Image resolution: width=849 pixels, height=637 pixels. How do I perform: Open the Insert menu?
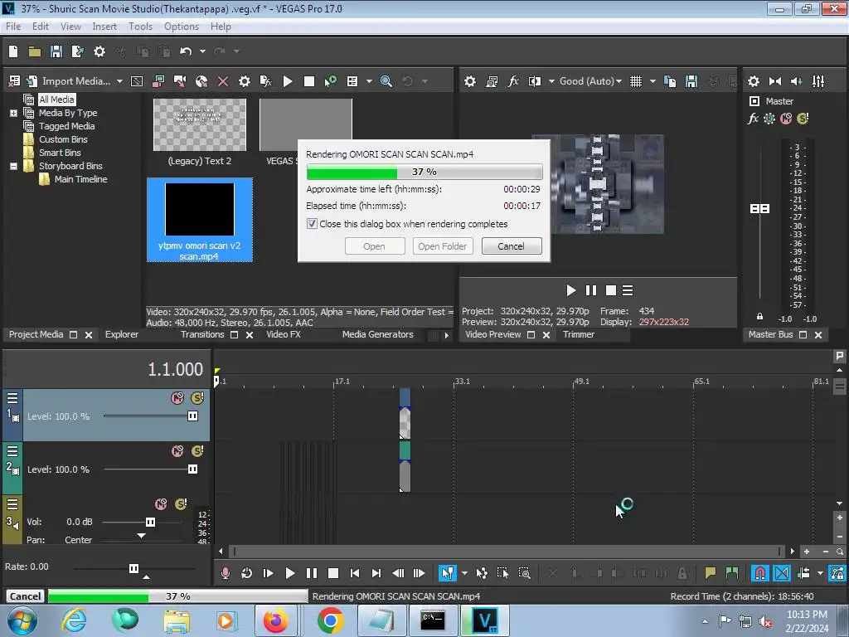tap(104, 27)
